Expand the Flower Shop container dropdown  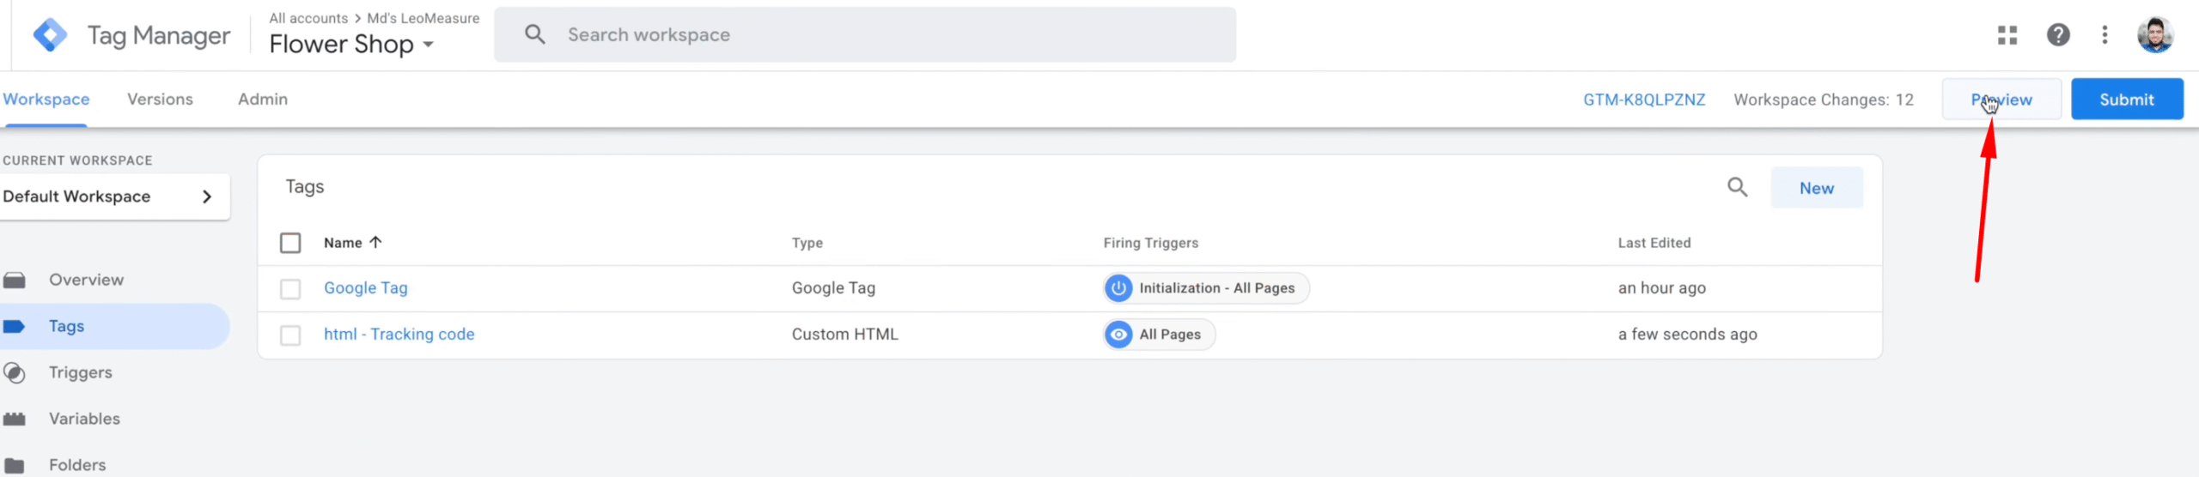coord(429,45)
